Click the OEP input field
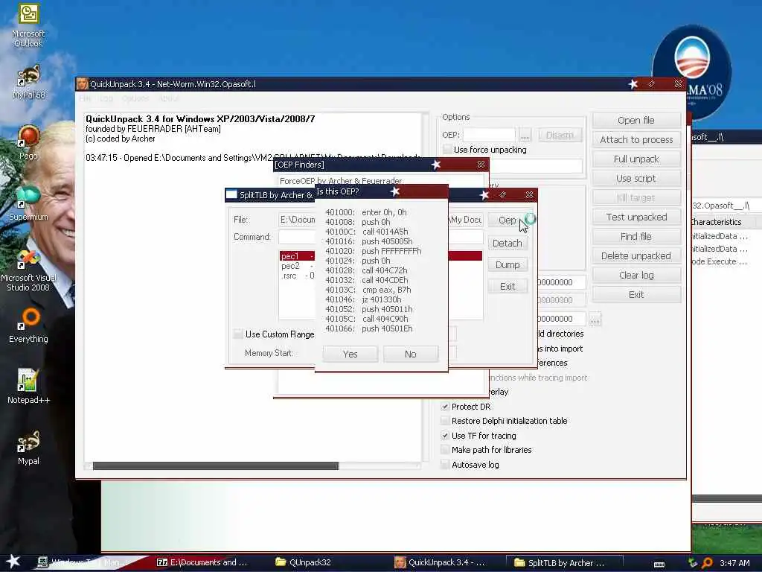The height and width of the screenshot is (572, 762). [489, 135]
